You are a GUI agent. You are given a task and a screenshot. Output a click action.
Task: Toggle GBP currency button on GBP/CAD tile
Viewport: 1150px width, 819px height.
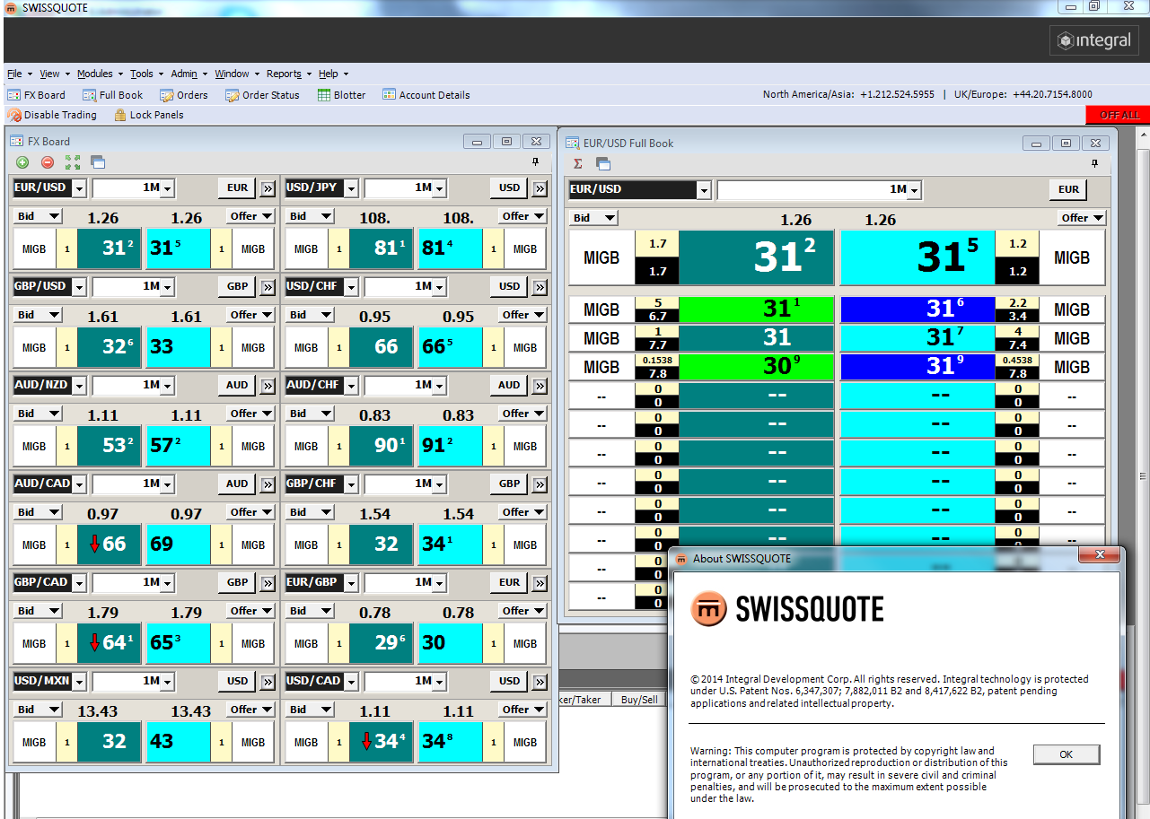(x=237, y=583)
